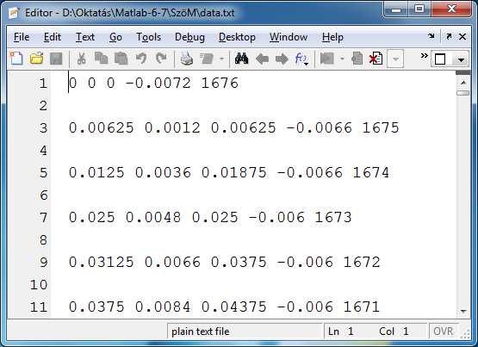Click the grayed stack icon beside printer
Viewport: 478px width, 347px height.
(207, 59)
